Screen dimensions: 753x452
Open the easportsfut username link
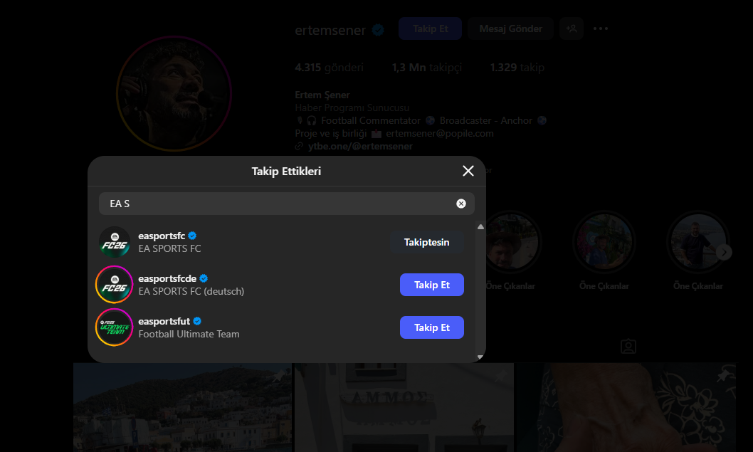(164, 321)
